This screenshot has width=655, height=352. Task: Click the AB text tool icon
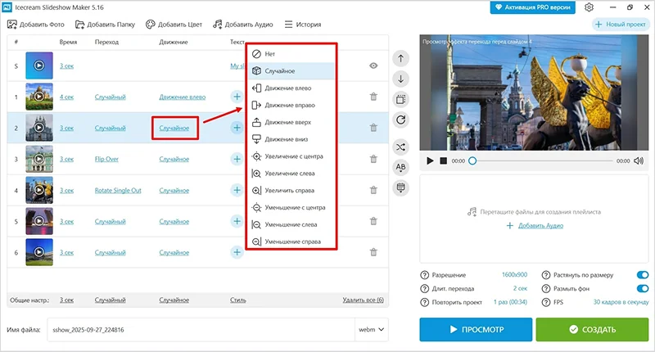click(x=400, y=167)
